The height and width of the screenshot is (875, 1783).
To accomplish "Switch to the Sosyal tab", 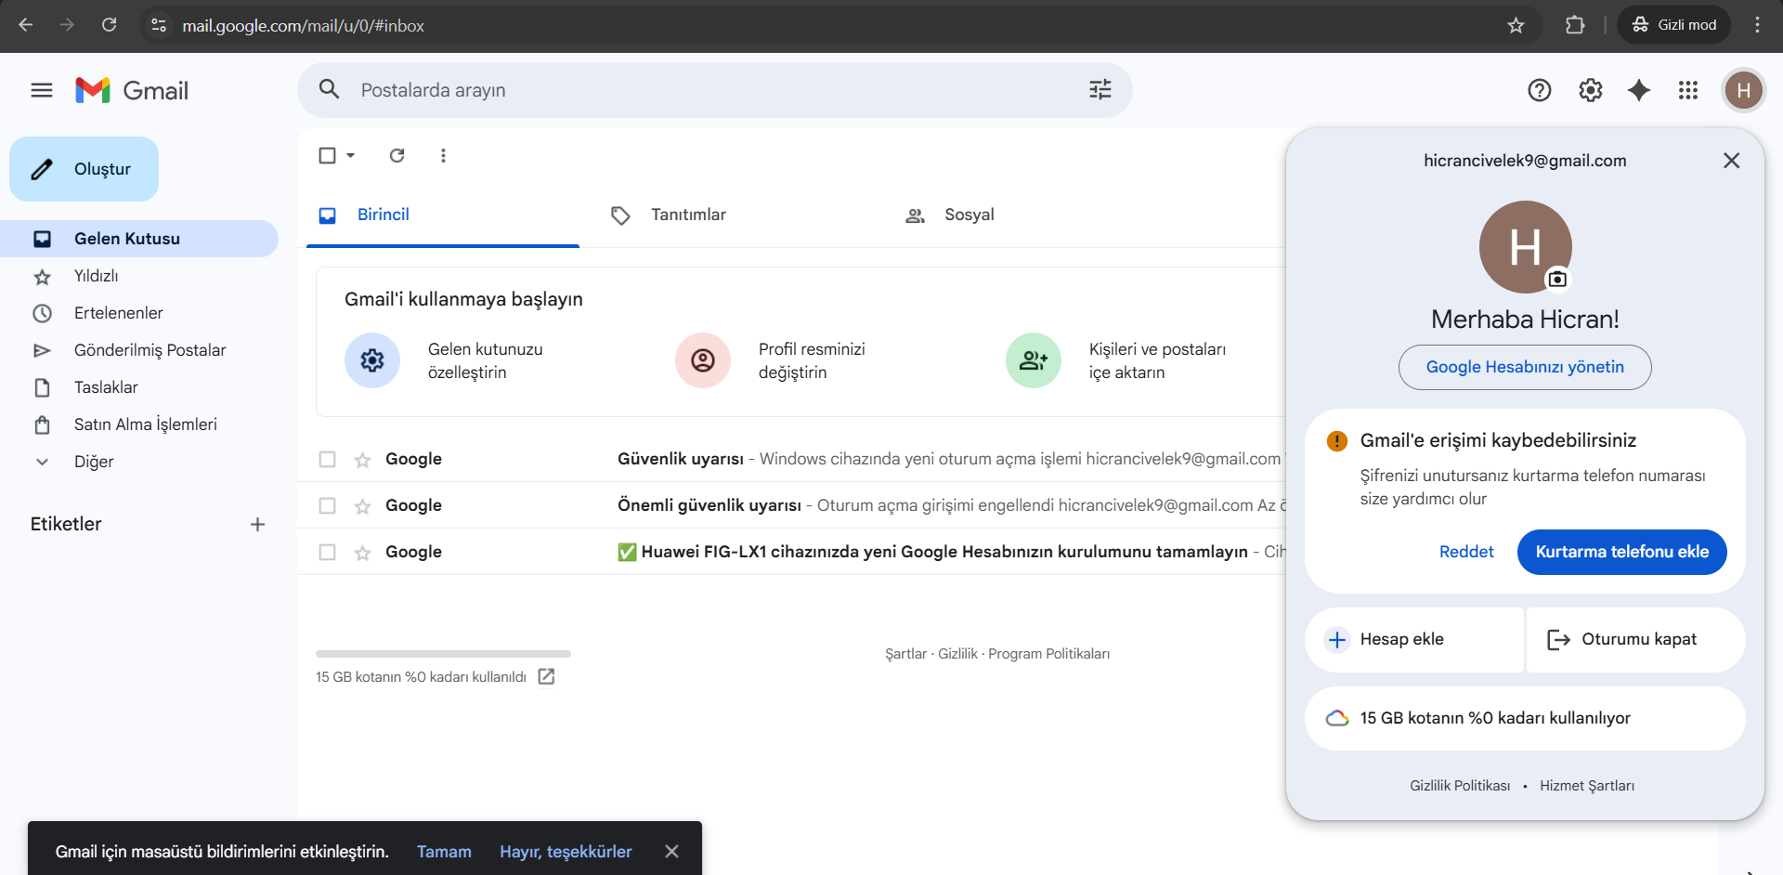I will coord(950,215).
